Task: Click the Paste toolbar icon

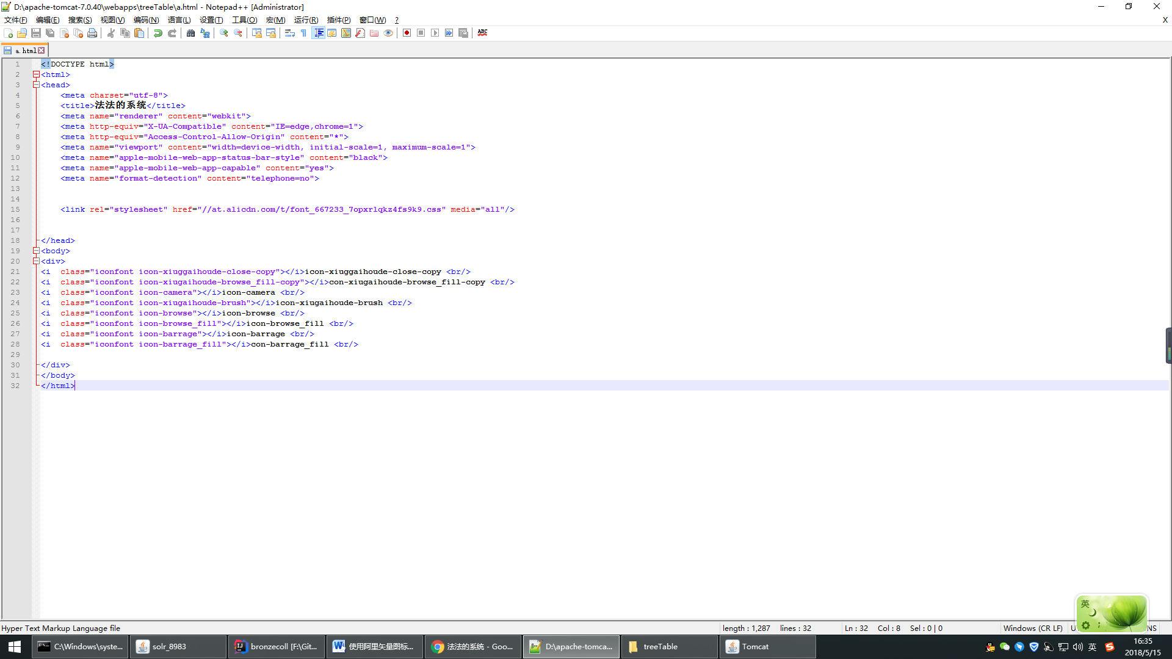Action: [139, 33]
